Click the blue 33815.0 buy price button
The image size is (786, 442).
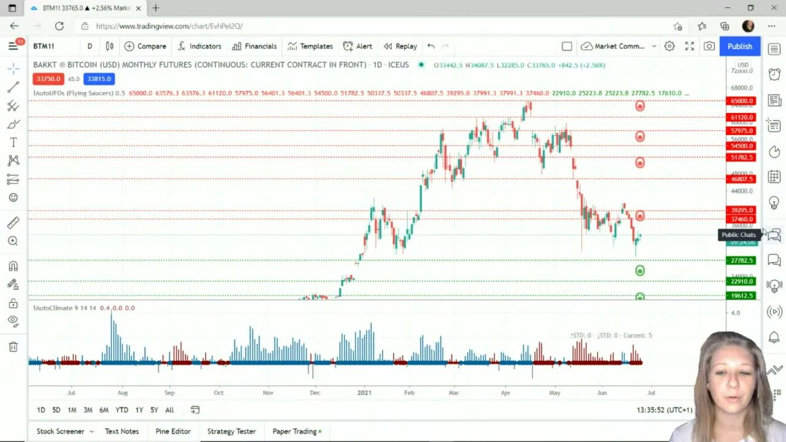(x=99, y=79)
